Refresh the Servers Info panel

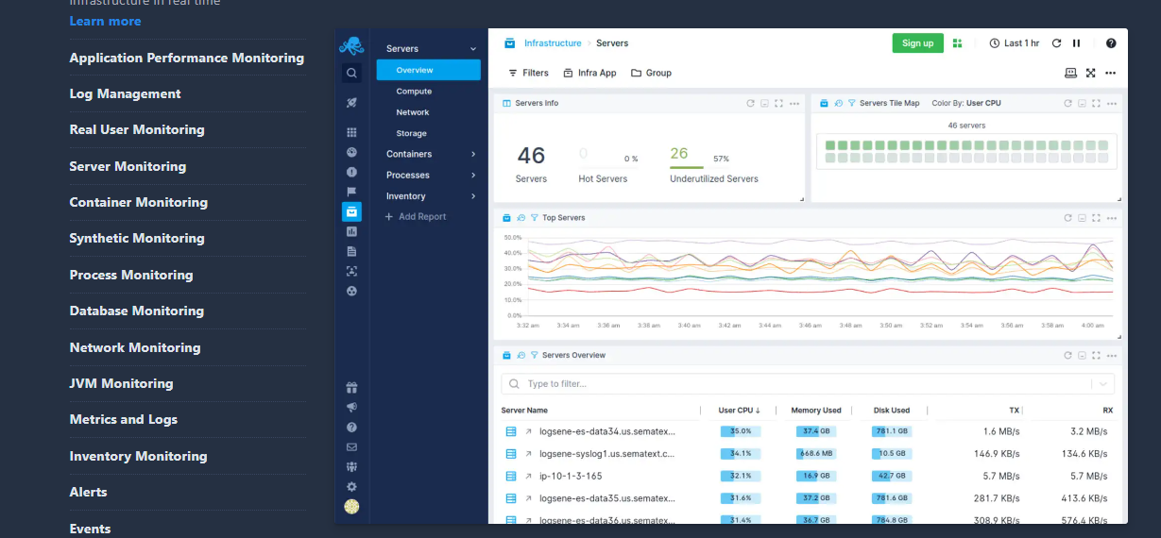coord(750,103)
